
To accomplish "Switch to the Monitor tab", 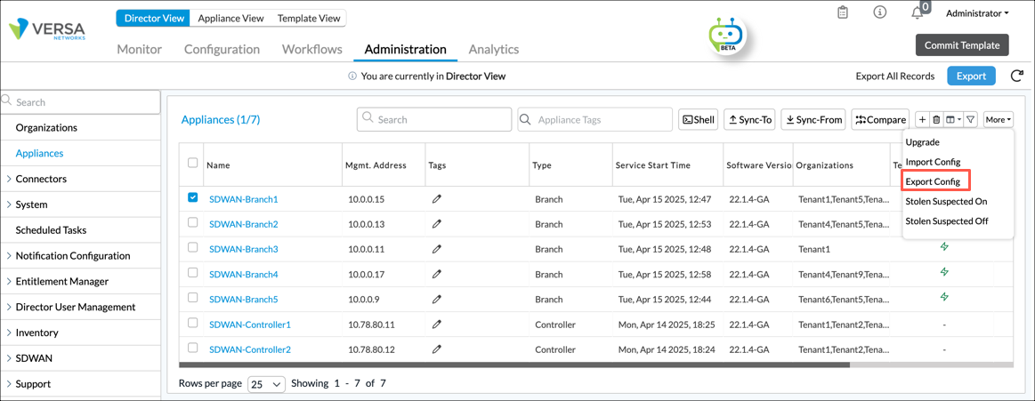I will click(140, 49).
